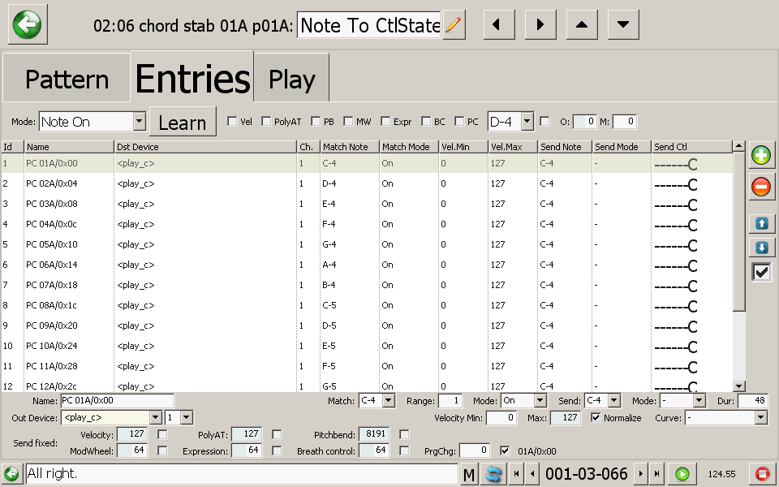Image resolution: width=779 pixels, height=487 pixels.
Task: Switch to the Play tab
Action: click(x=291, y=80)
